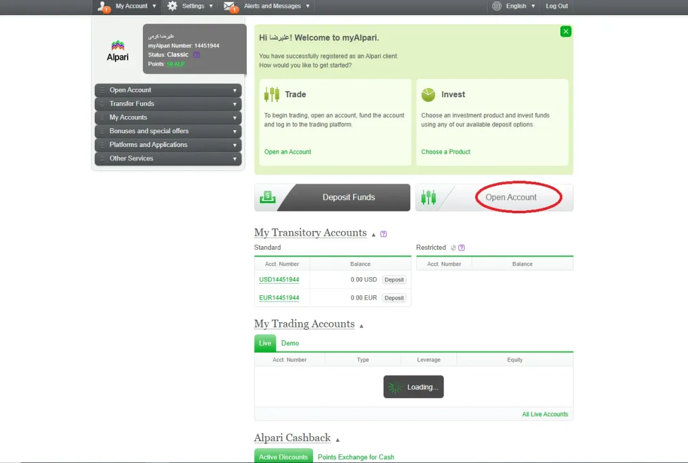Open the Alerts and Messages dropdown
This screenshot has width=688, height=463.
click(x=277, y=6)
